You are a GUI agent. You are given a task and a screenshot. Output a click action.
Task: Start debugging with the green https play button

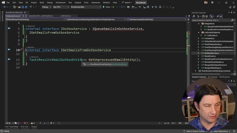click(x=104, y=7)
